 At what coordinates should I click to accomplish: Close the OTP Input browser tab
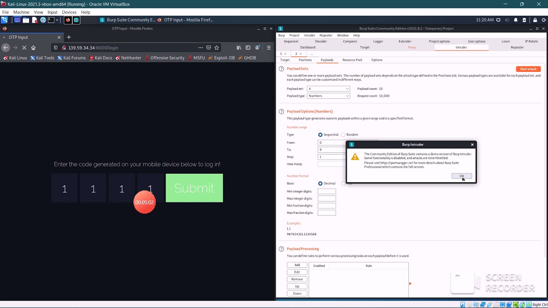[x=59, y=37]
